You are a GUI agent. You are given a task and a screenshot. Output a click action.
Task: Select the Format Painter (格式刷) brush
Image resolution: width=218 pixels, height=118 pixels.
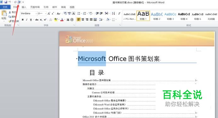tap(10, 21)
